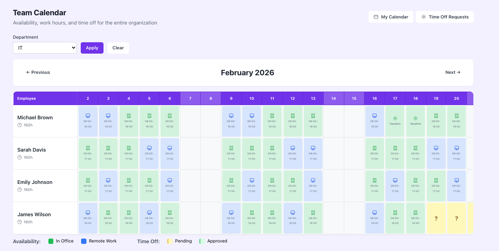
Task: Click Sarah Davis employee name
Action: 32,150
